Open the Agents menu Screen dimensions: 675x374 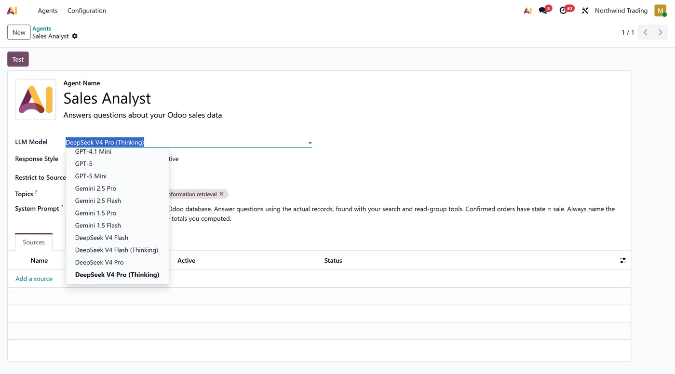pos(48,11)
